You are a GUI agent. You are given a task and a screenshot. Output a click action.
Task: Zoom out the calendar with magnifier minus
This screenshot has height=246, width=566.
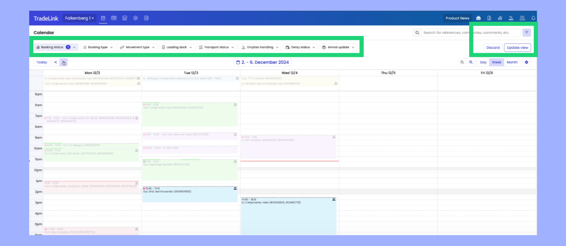click(x=462, y=62)
